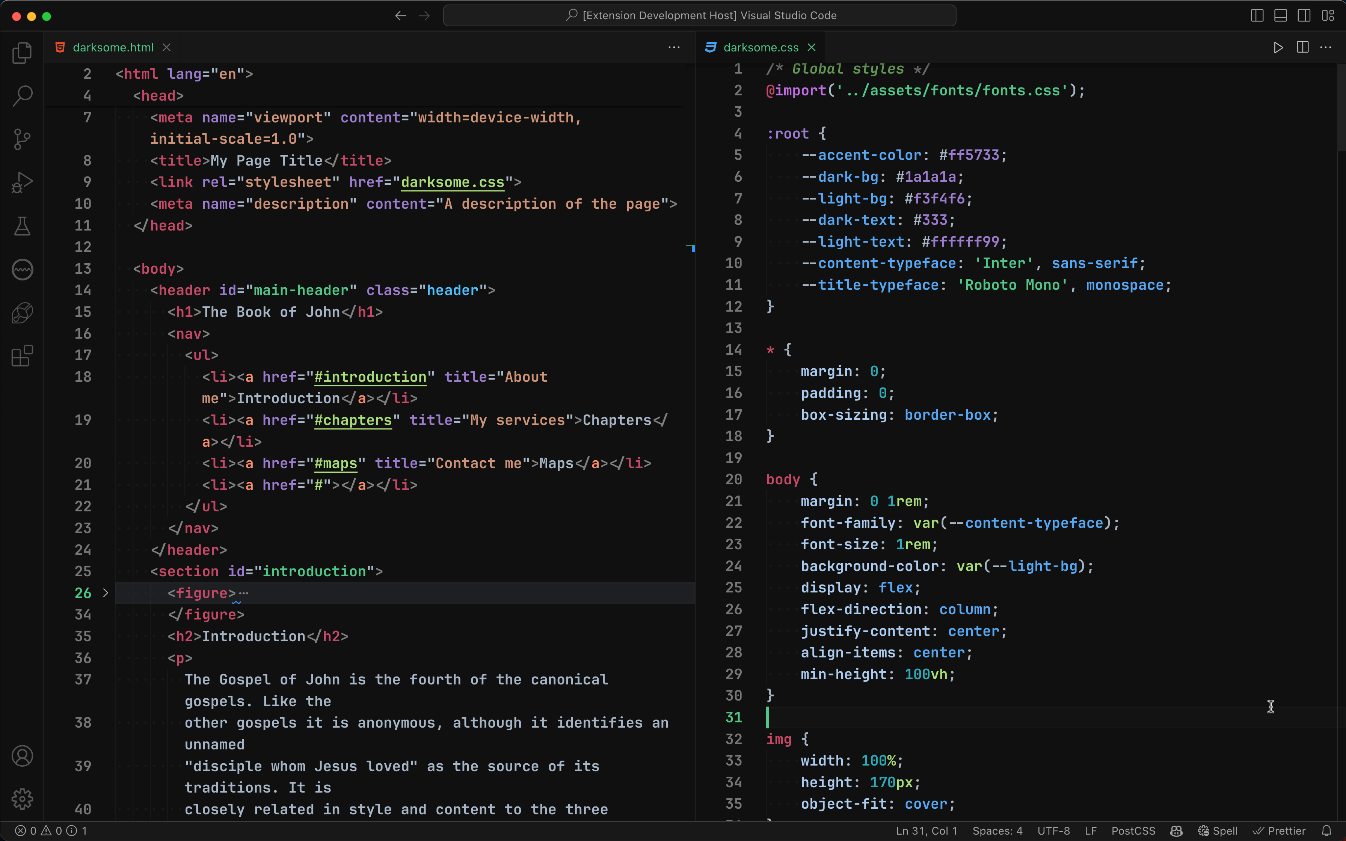Viewport: 1346px width, 841px height.
Task: Open the Run and Debug view
Action: click(x=22, y=182)
